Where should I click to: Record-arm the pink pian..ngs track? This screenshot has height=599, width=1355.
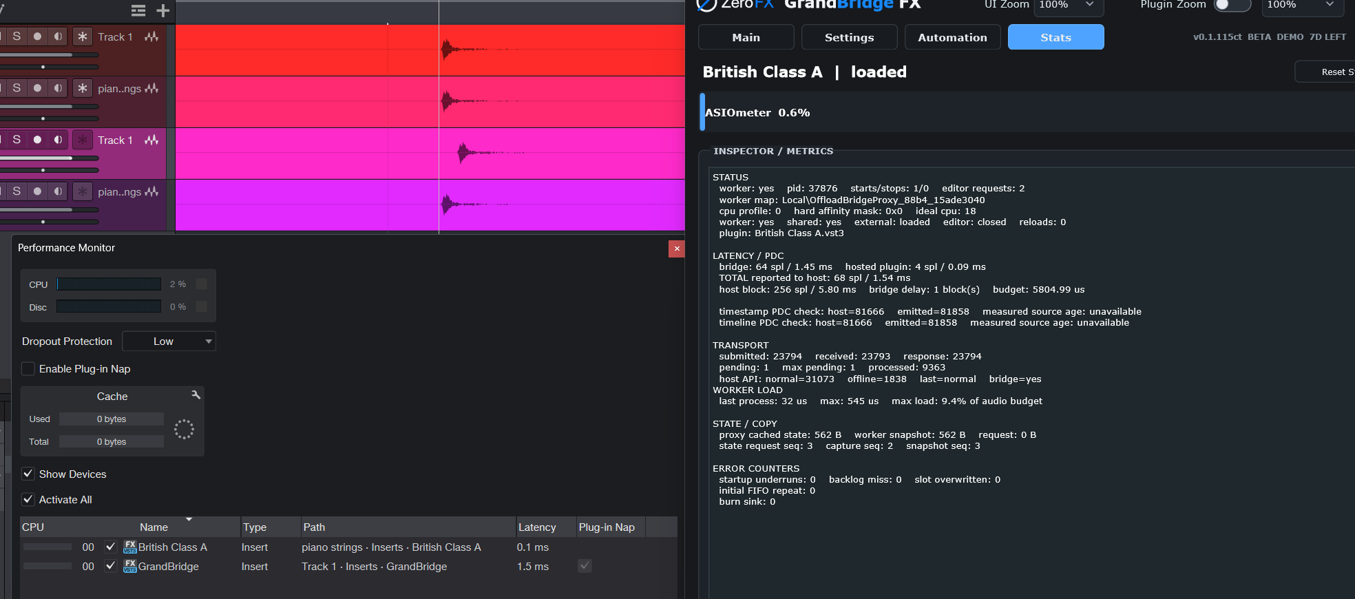pos(37,88)
